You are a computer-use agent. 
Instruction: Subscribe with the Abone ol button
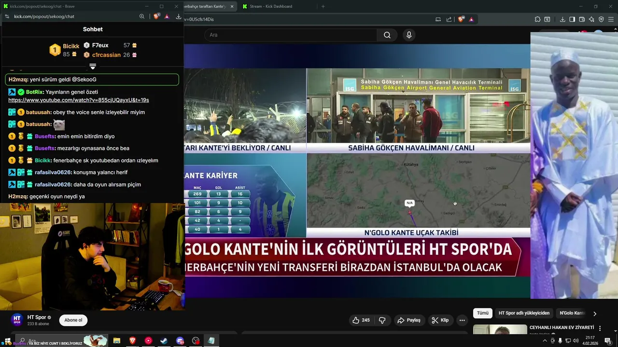coord(73,320)
